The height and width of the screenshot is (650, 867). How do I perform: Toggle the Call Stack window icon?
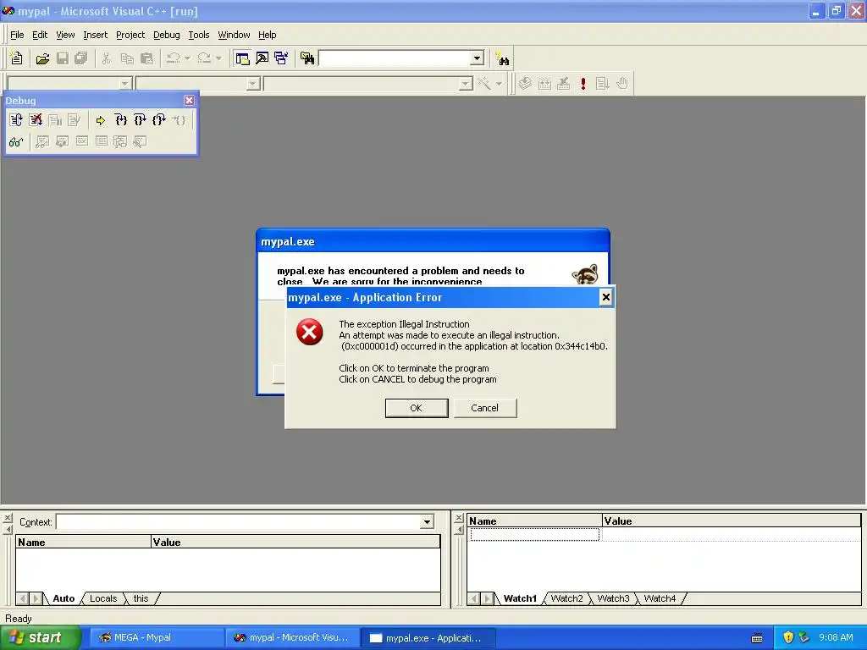(120, 141)
